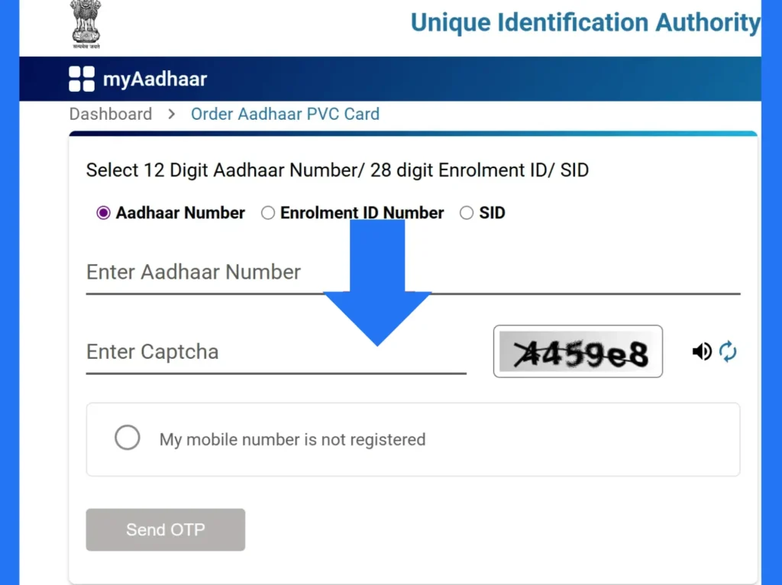Enable 'My mobile number is not registered'
The height and width of the screenshot is (585, 782).
coord(128,437)
